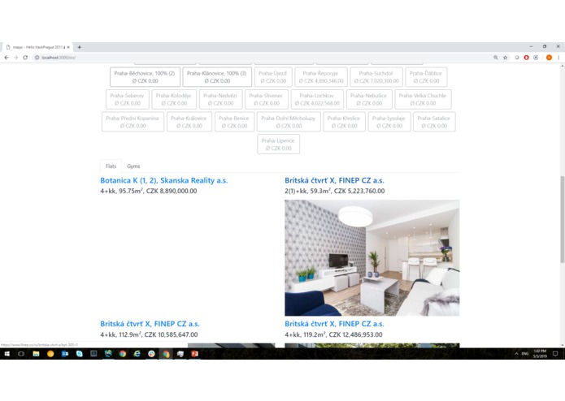Select the Praha-Benice district button
565x401 pixels.
point(235,122)
